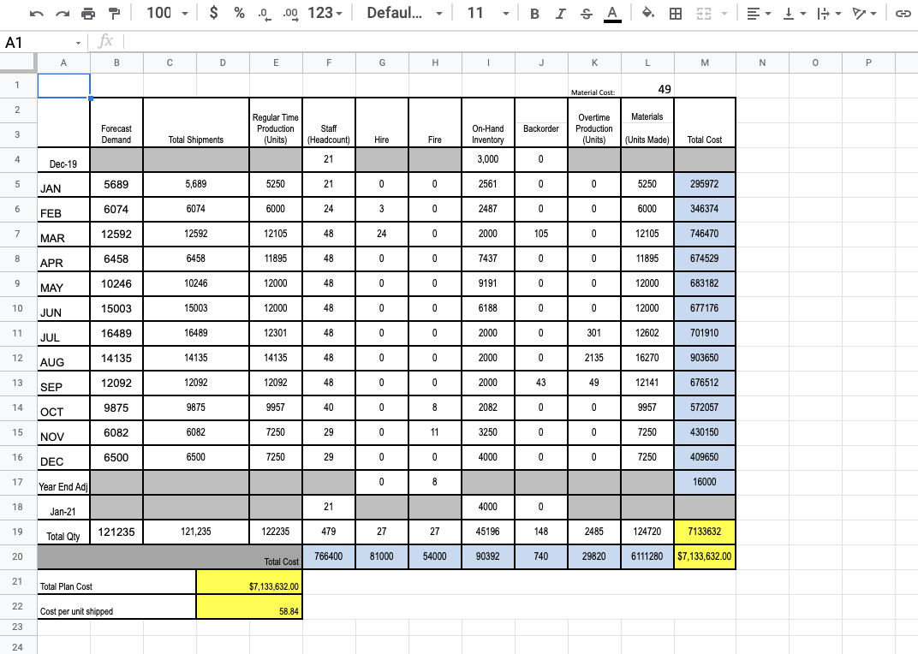Click the Undo button
918x654 pixels.
click(36, 14)
